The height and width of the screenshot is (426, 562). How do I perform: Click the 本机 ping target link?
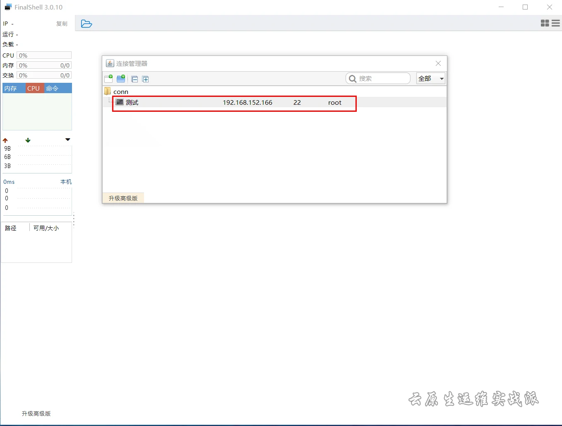point(66,182)
